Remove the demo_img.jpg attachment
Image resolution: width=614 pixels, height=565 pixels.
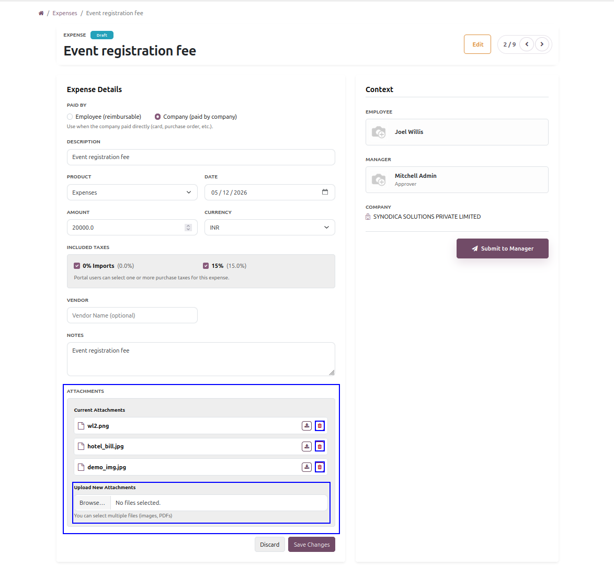[x=320, y=467]
